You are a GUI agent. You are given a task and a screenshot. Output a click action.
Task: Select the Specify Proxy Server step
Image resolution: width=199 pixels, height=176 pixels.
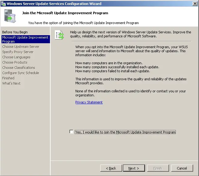point(18,52)
